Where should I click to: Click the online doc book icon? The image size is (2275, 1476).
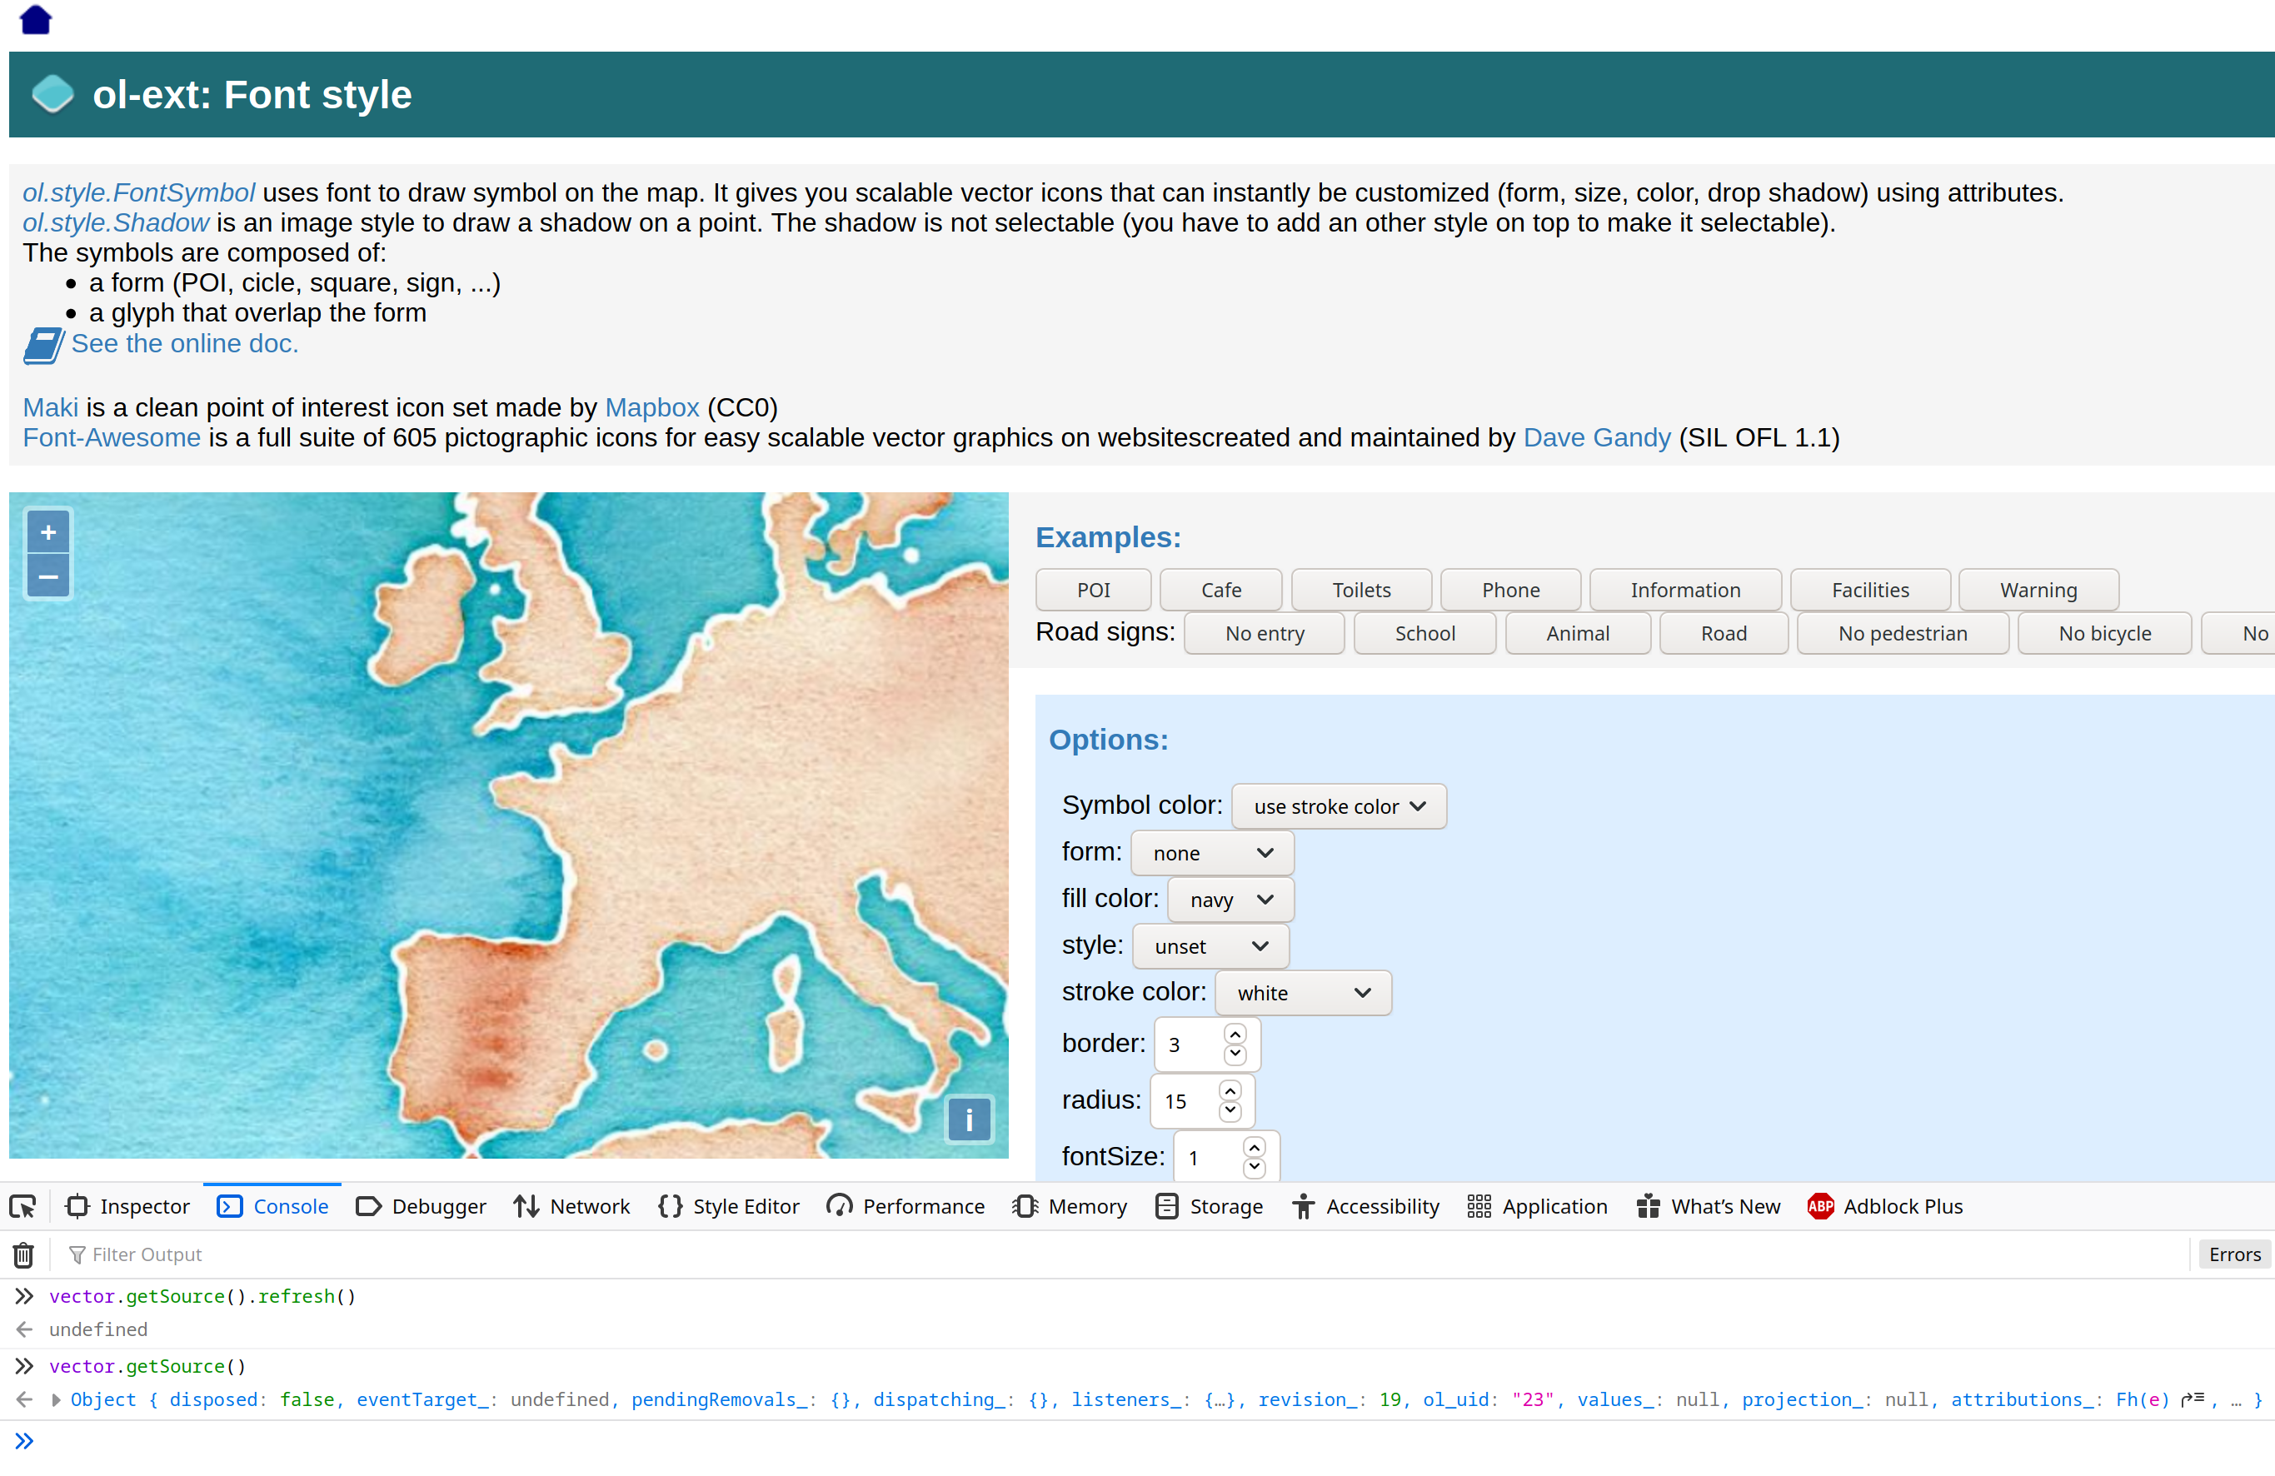pos(43,345)
